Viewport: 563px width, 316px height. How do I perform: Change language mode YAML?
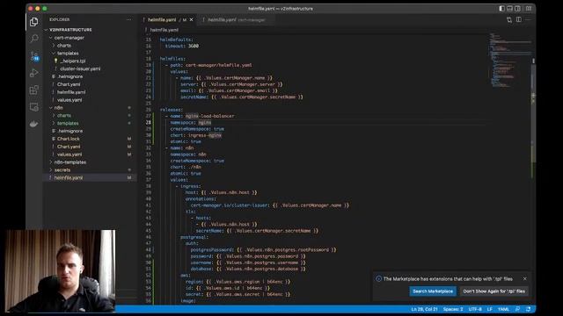coord(503,309)
